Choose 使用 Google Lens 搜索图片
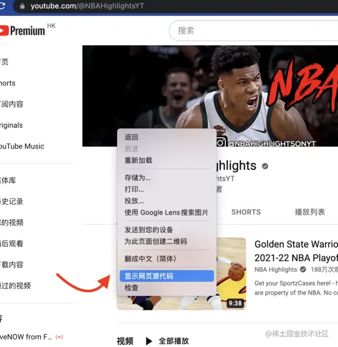Viewport: 338px width, 347px height. 167,212
